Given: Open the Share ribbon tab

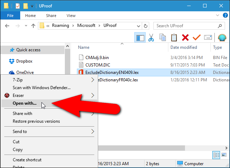Looking at the screenshot, I should 51,16.
